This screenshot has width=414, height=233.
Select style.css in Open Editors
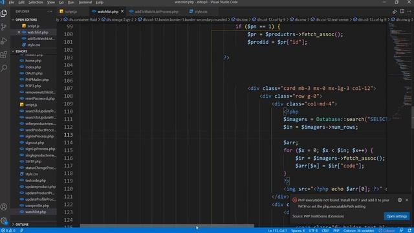(x=34, y=45)
